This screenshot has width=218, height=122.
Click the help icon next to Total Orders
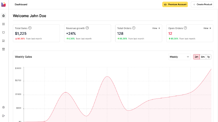pos(134,28)
